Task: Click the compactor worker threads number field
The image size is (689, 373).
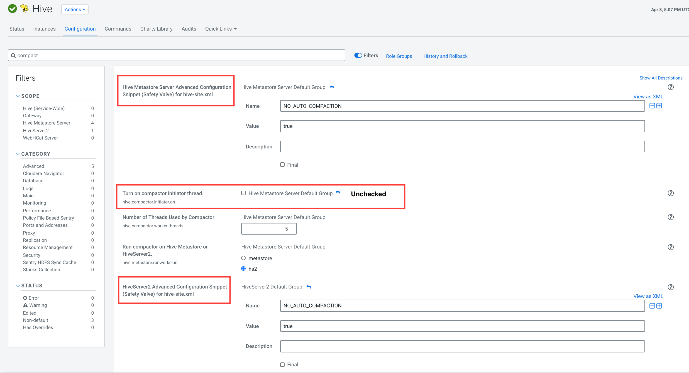Action: [x=269, y=229]
